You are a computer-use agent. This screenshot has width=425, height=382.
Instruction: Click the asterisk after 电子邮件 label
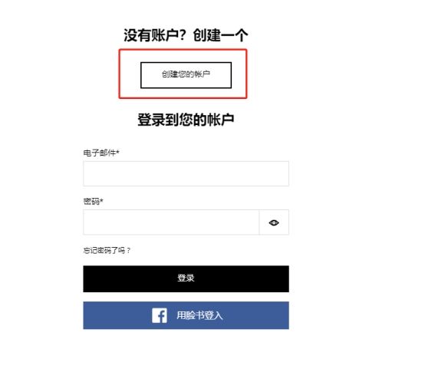pos(117,151)
